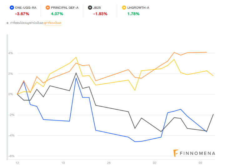Click the dark JB25 legend circle
Viewport: 230px width, 168px height.
(x=90, y=7)
